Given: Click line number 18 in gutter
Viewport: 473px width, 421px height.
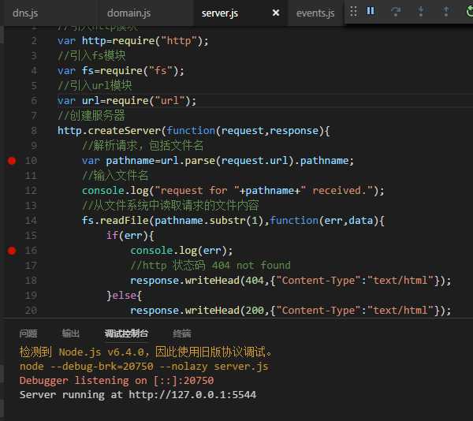Looking at the screenshot, I should pos(31,281).
